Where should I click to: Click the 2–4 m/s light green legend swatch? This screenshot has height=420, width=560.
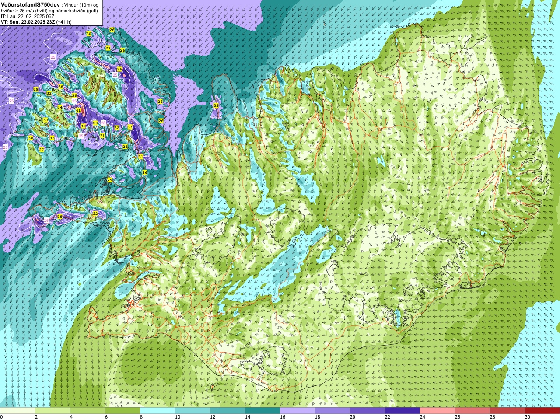tap(52, 411)
